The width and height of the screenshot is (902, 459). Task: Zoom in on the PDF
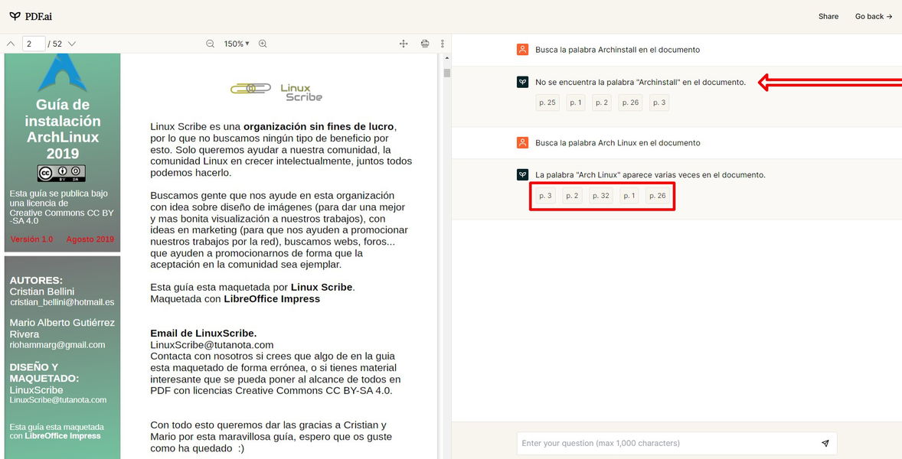(x=263, y=44)
